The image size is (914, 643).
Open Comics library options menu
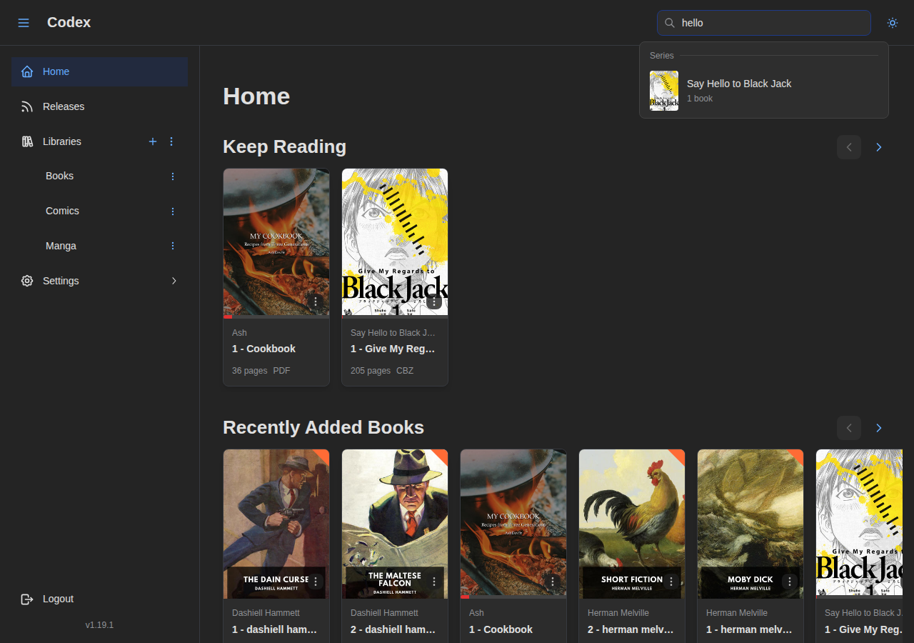click(x=172, y=211)
